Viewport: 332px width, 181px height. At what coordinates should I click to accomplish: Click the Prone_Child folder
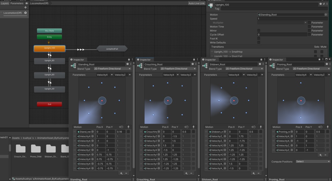36,151
